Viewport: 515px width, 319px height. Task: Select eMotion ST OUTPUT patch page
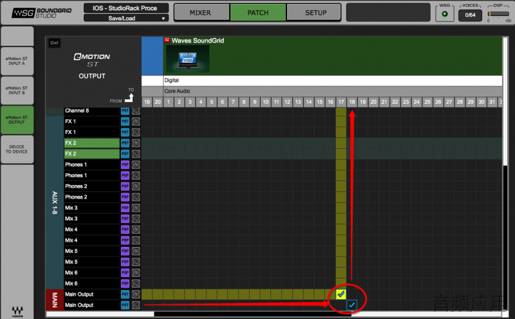pyautogui.click(x=17, y=120)
